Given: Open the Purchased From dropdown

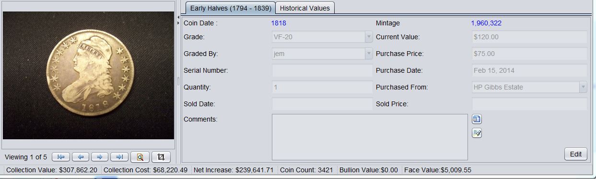Looking at the screenshot, I should tap(583, 87).
